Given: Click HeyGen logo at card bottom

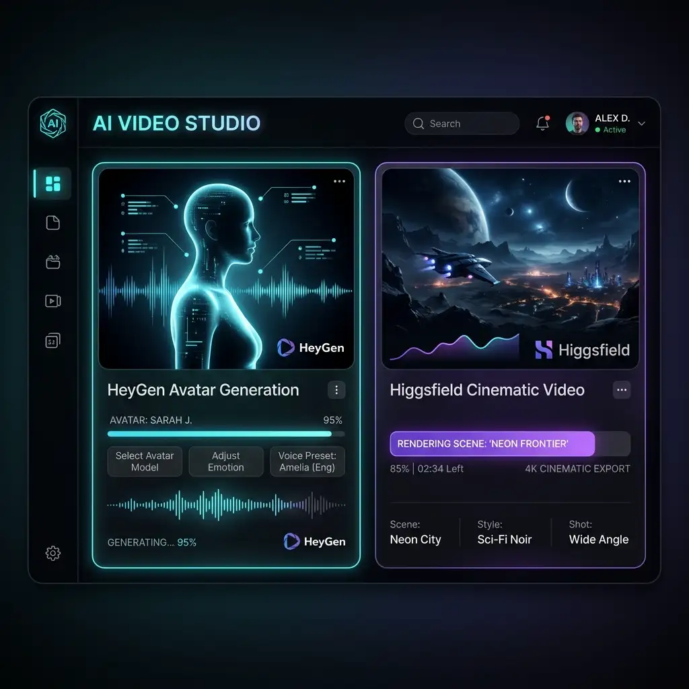Looking at the screenshot, I should (314, 542).
